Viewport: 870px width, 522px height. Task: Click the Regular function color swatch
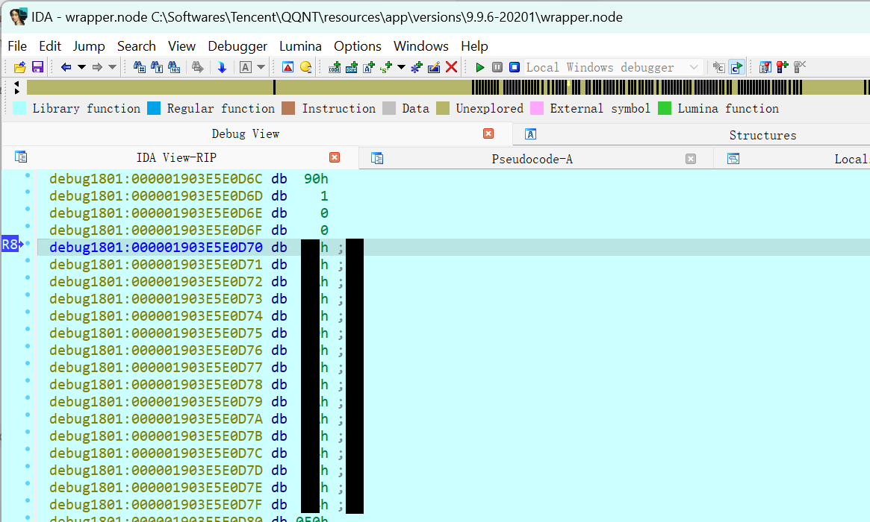coord(154,109)
